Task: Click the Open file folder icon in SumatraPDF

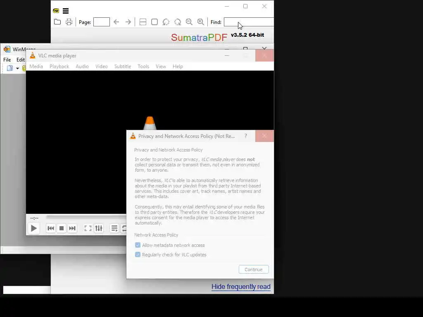Action: click(57, 22)
